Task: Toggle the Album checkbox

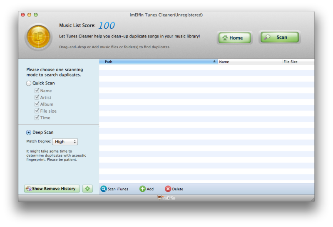Action: click(37, 104)
